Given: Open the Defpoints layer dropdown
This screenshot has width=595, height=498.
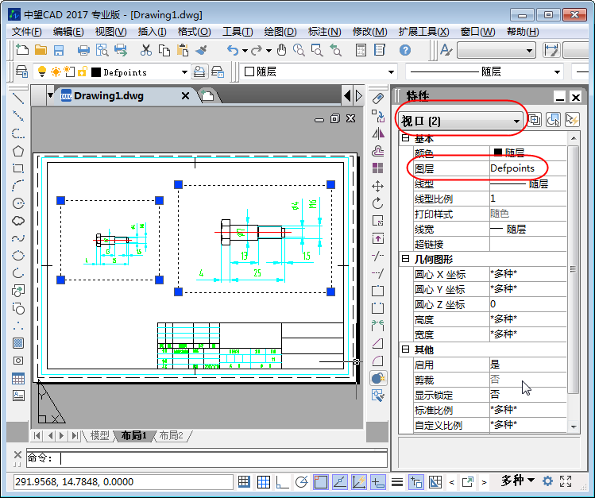Looking at the screenshot, I should (x=184, y=72).
